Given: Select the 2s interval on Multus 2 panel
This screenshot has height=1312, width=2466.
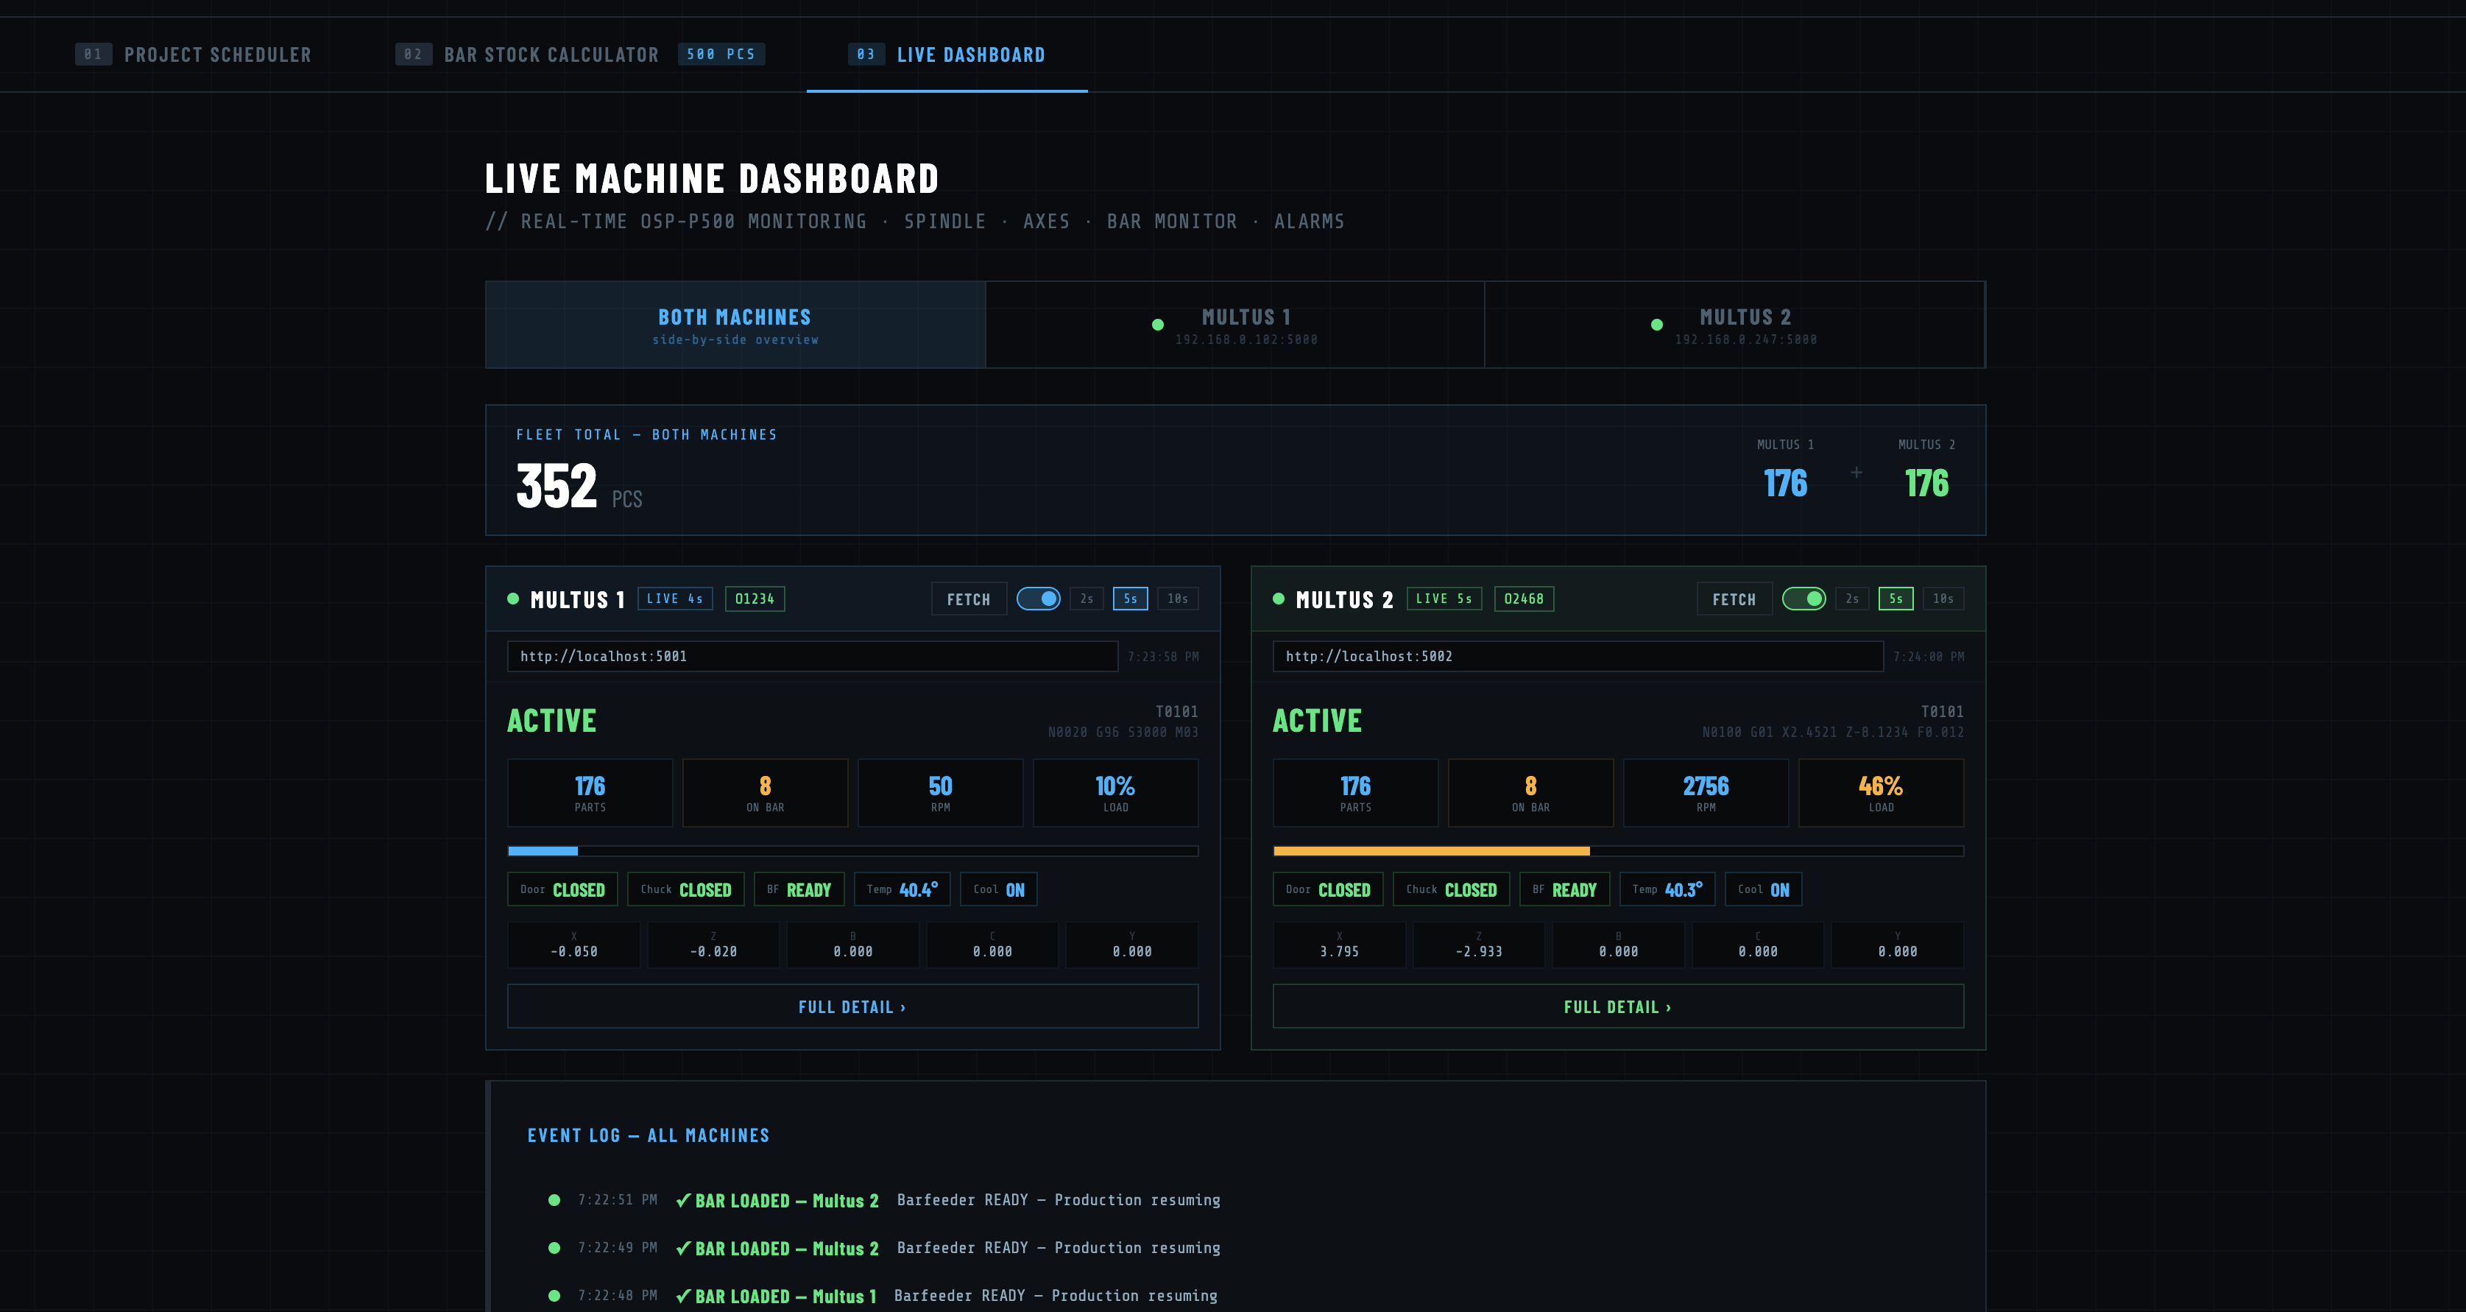Looking at the screenshot, I should (x=1851, y=598).
